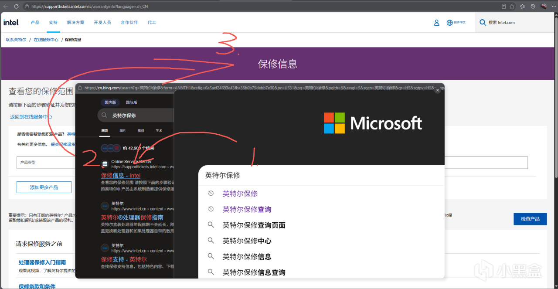This screenshot has width=558, height=289.
Task: Select Bing 图片 results tab
Action: [123, 130]
